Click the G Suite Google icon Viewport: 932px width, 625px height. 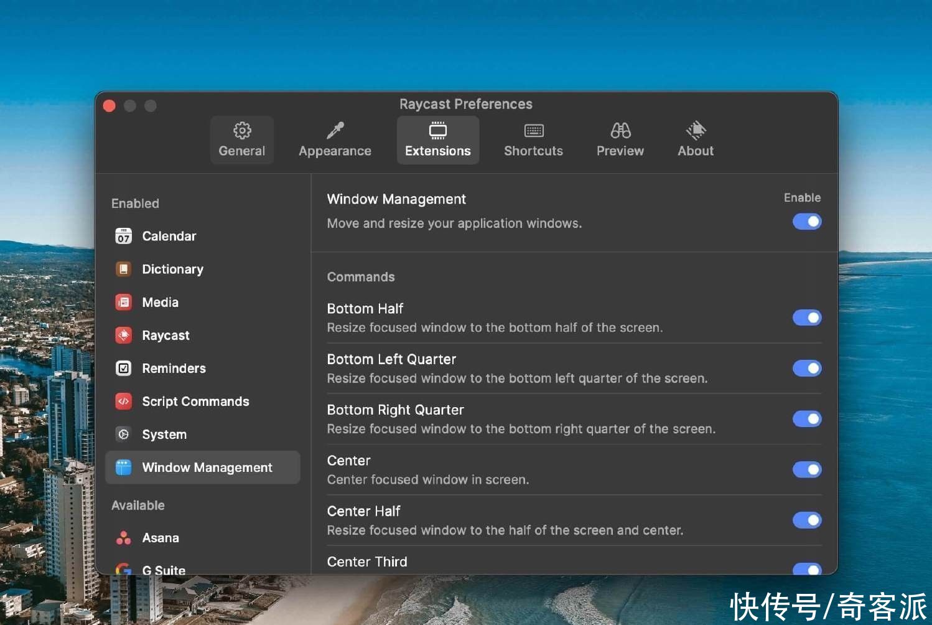(x=124, y=569)
